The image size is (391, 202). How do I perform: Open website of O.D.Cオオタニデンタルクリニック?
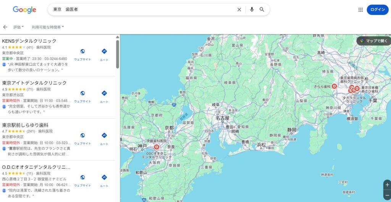coord(82,181)
